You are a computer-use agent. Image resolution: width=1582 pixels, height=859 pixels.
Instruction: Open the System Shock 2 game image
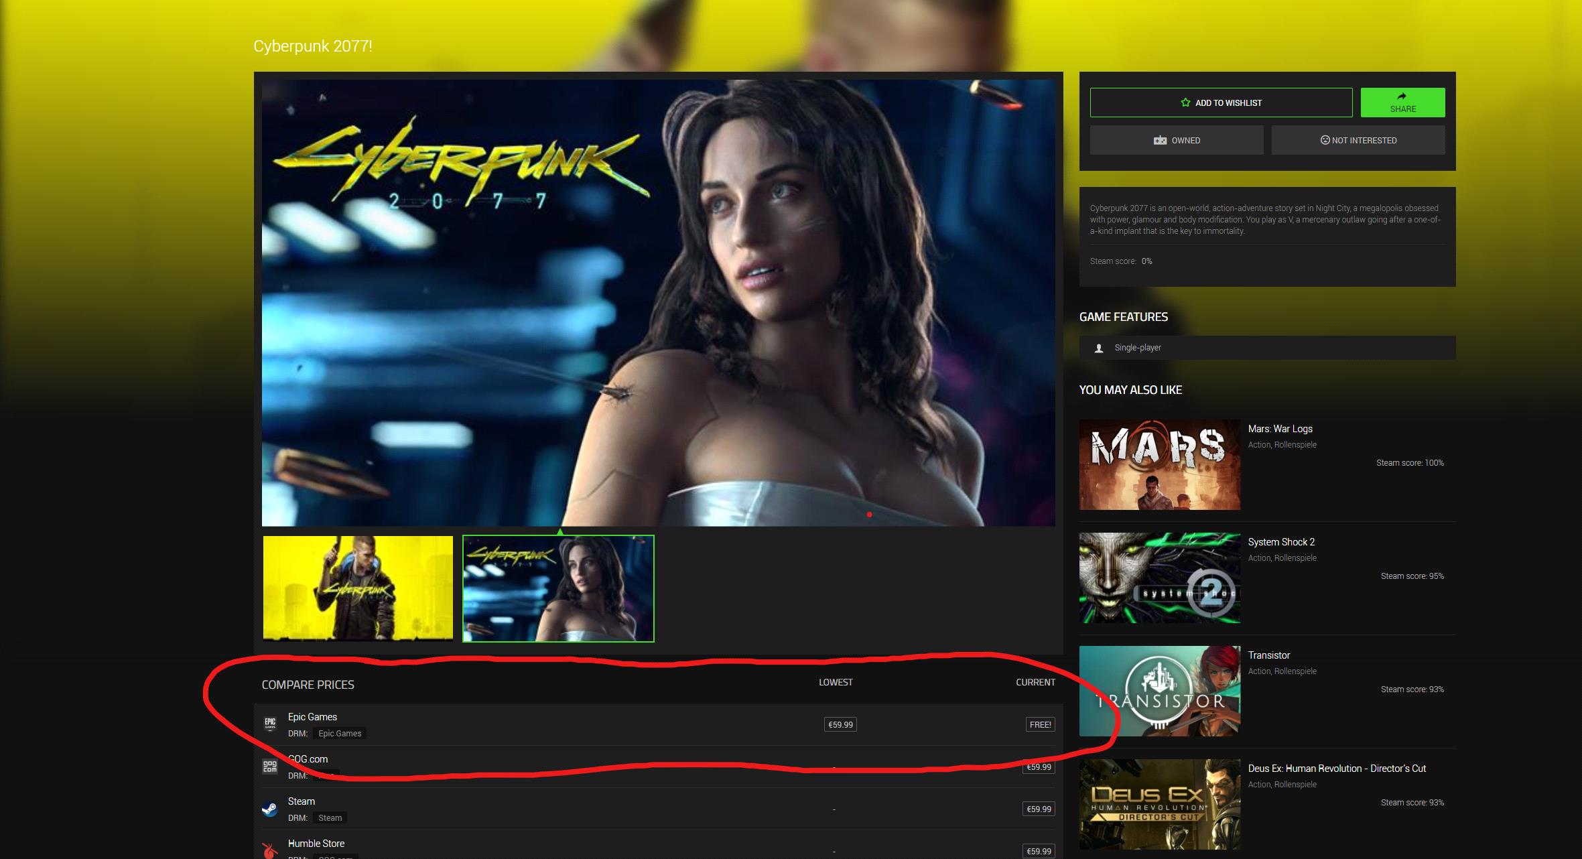1159,578
